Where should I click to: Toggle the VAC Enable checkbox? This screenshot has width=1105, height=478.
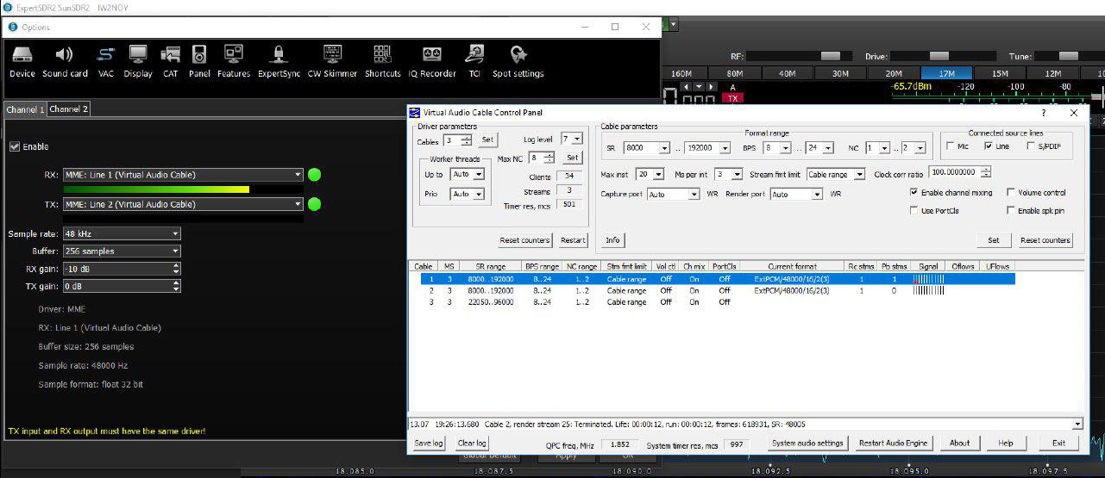14,146
